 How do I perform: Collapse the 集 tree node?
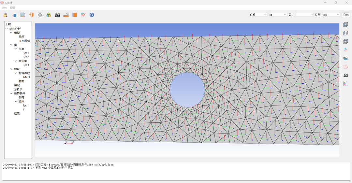coord(11,45)
